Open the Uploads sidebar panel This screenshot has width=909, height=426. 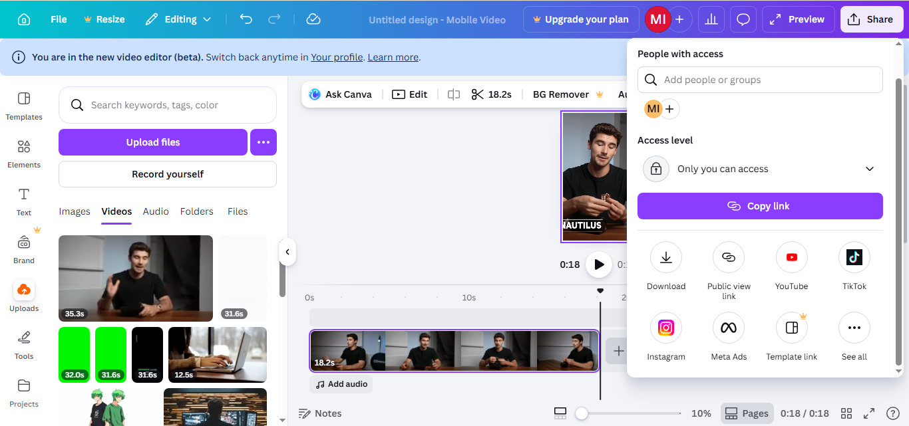(24, 296)
